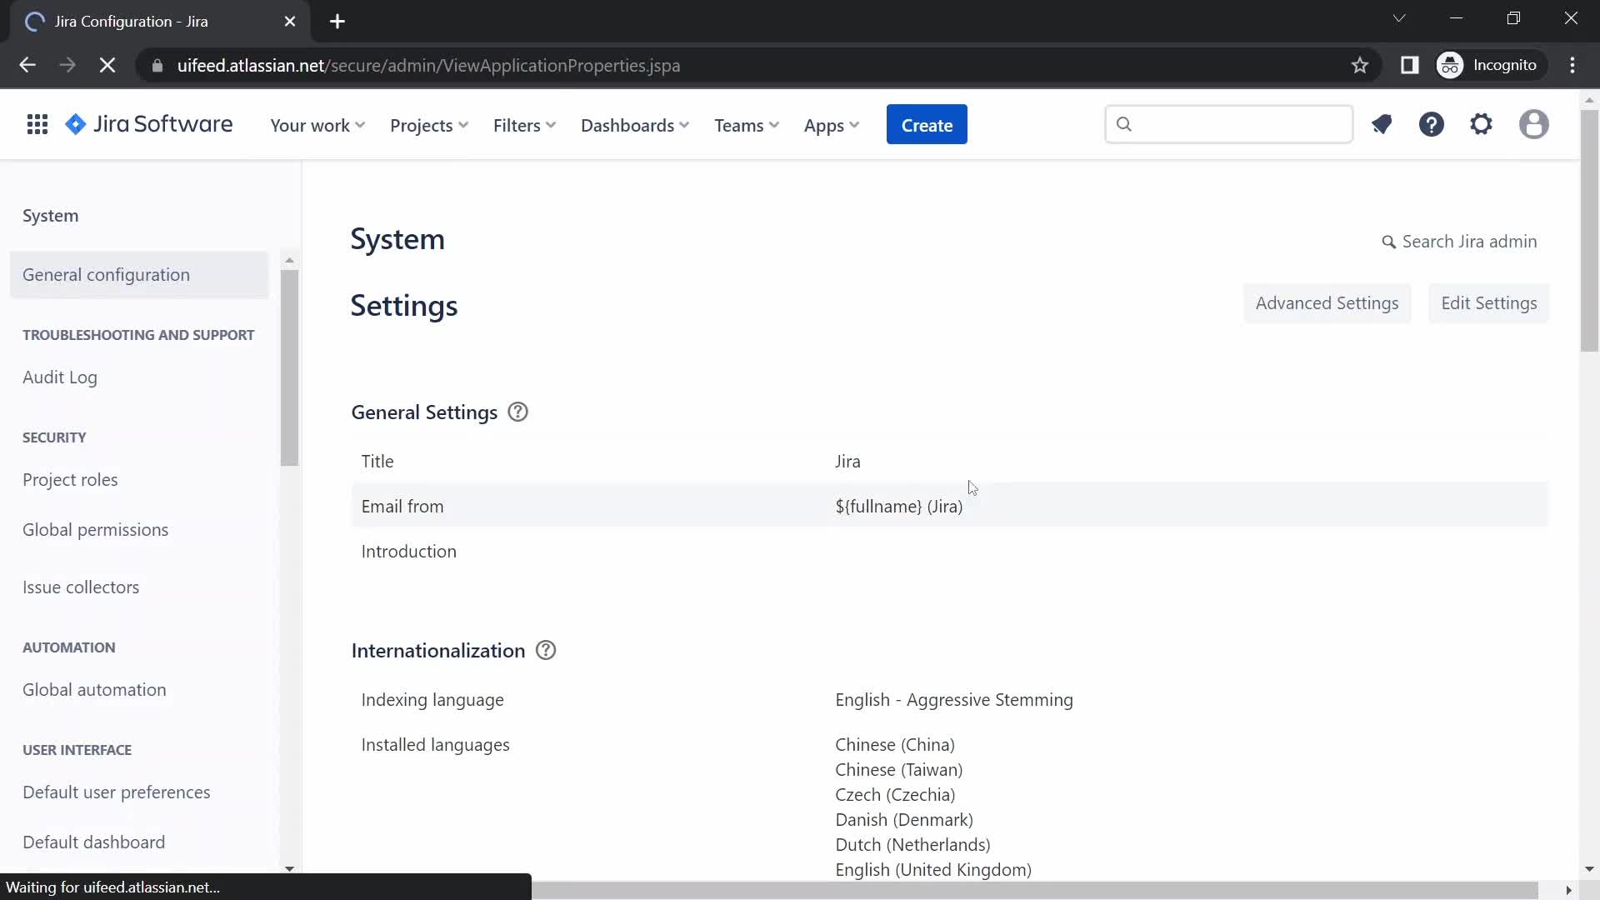Close the Jira Configuration tab
Screen dimensions: 1600x900
290,22
